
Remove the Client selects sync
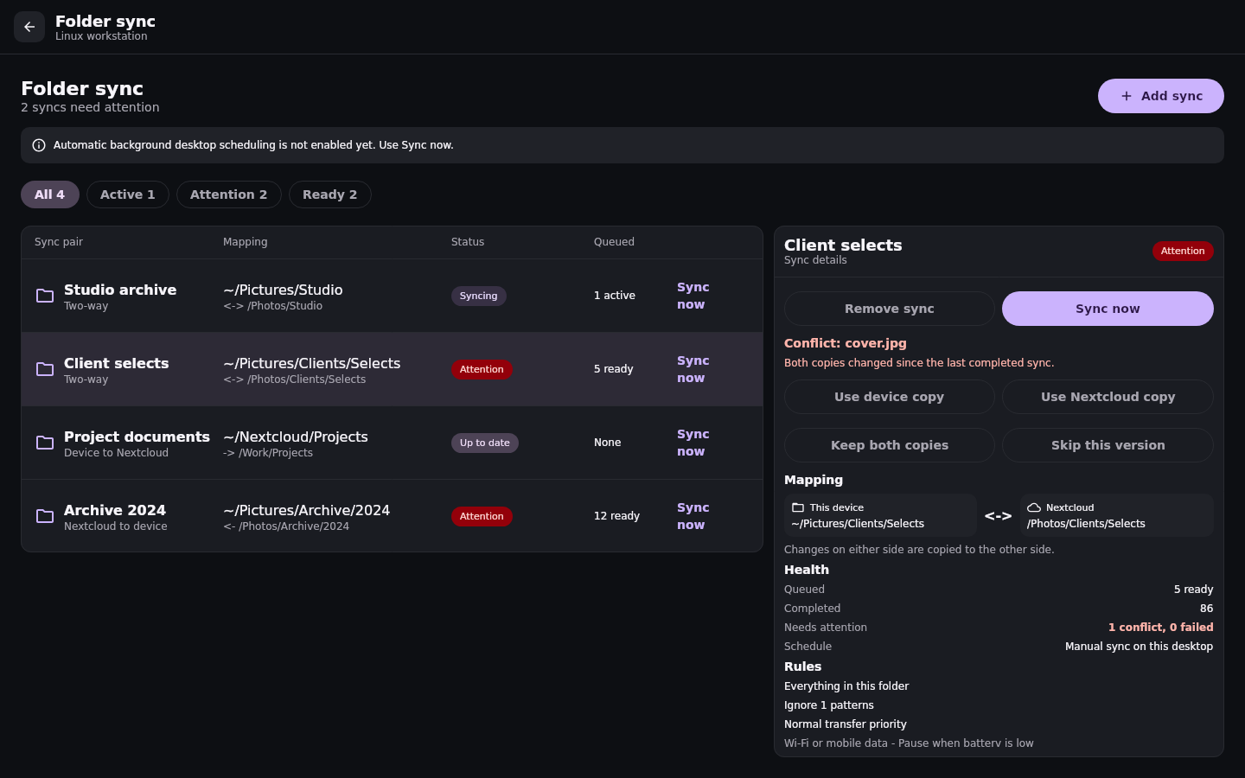890,309
